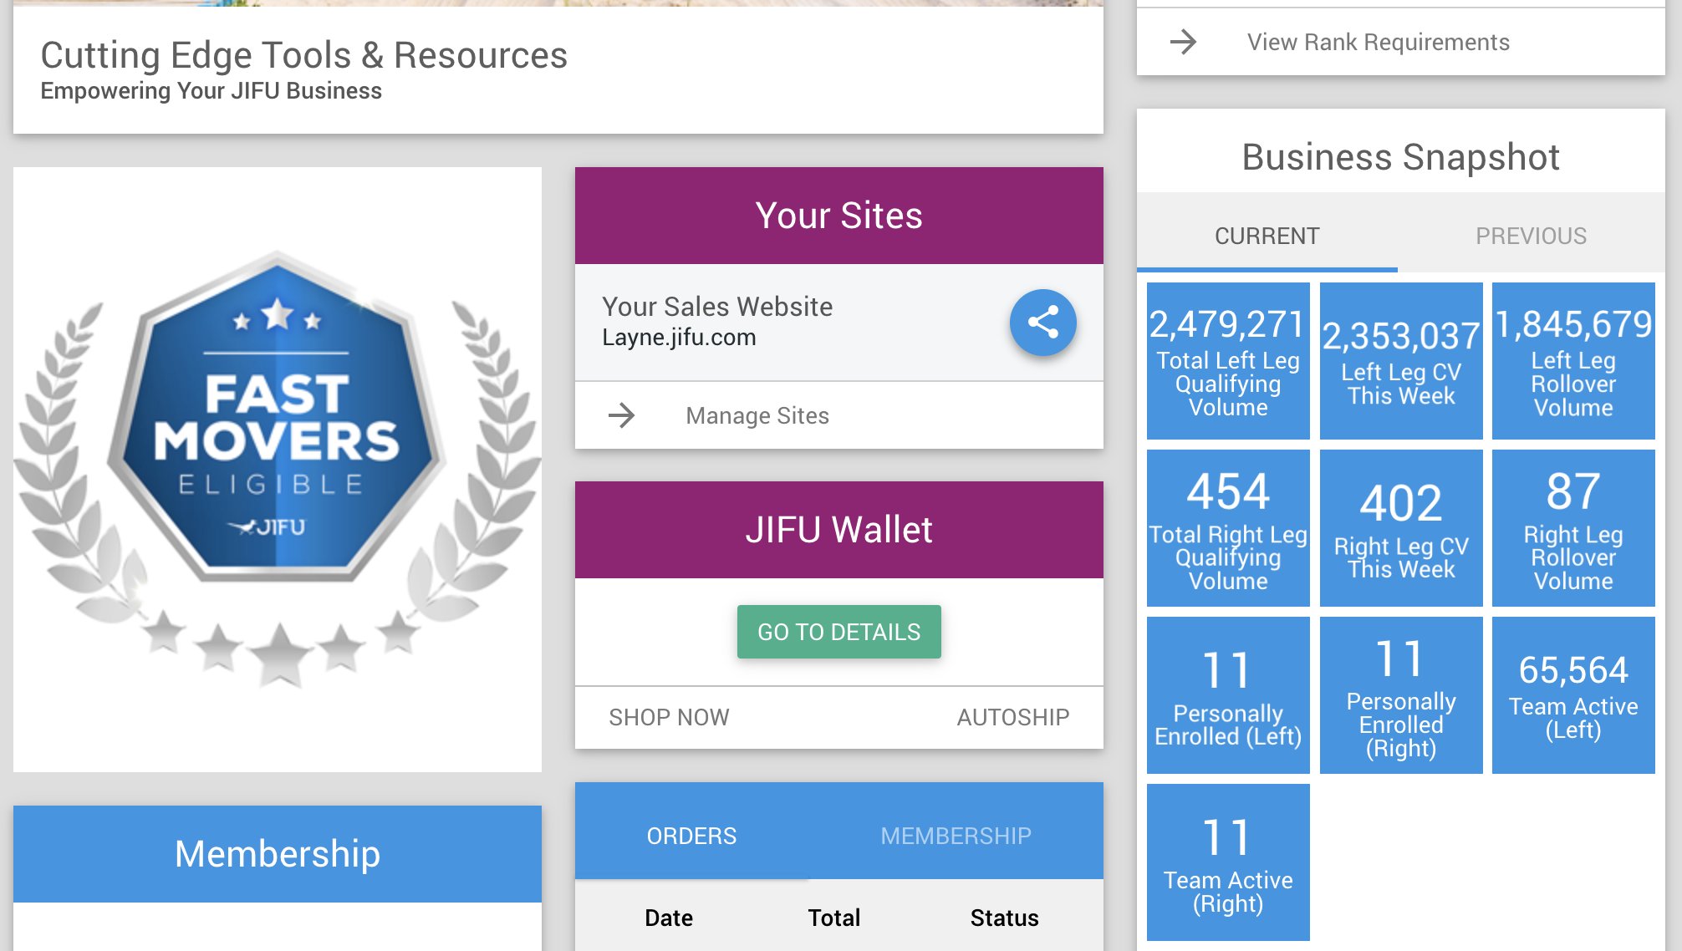Click the Membership panel header
The image size is (1682, 951).
pyautogui.click(x=278, y=854)
